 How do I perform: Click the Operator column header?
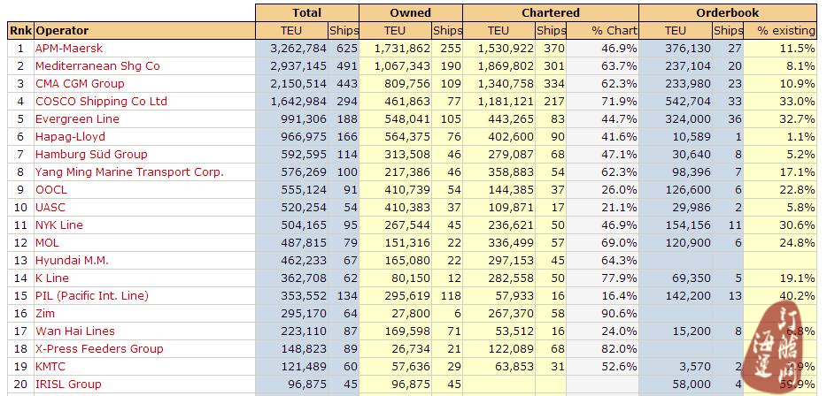[144, 31]
